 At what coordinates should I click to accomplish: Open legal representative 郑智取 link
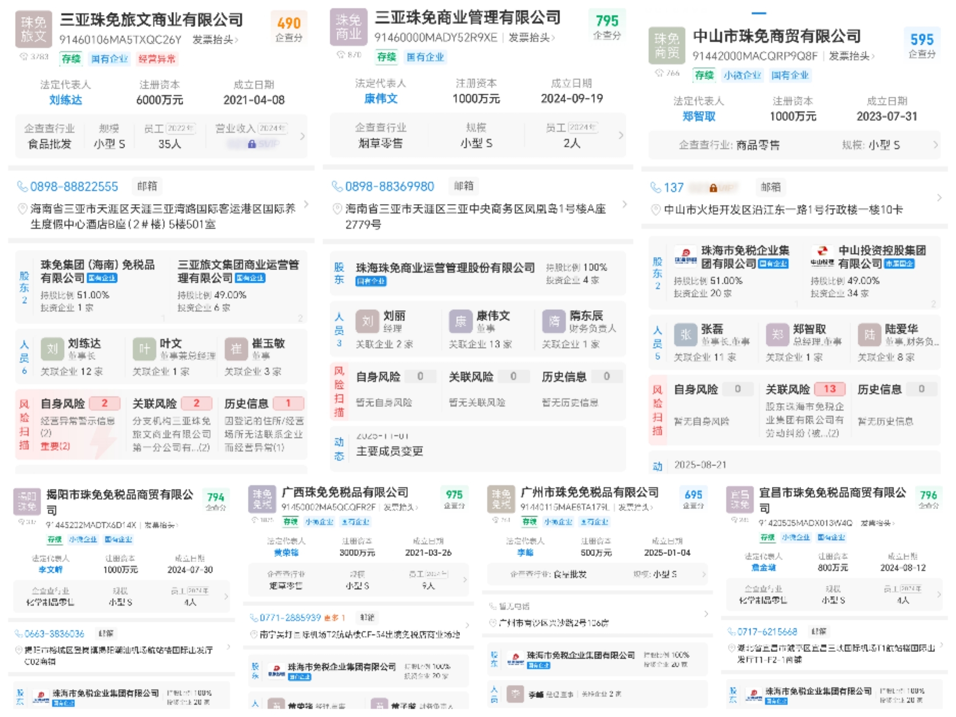pyautogui.click(x=698, y=116)
